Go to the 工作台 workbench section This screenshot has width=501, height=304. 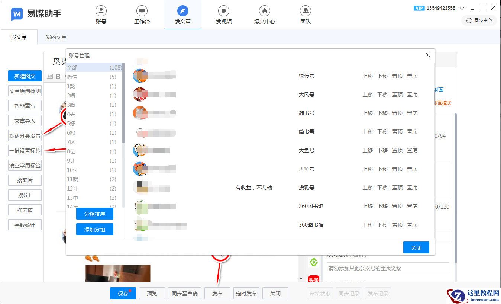coord(142,15)
